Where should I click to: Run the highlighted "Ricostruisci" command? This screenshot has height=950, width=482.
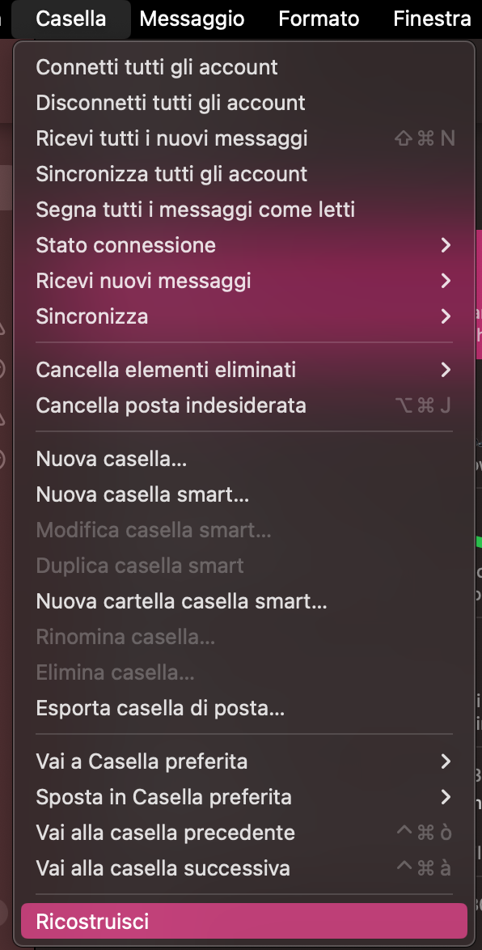[x=93, y=922]
